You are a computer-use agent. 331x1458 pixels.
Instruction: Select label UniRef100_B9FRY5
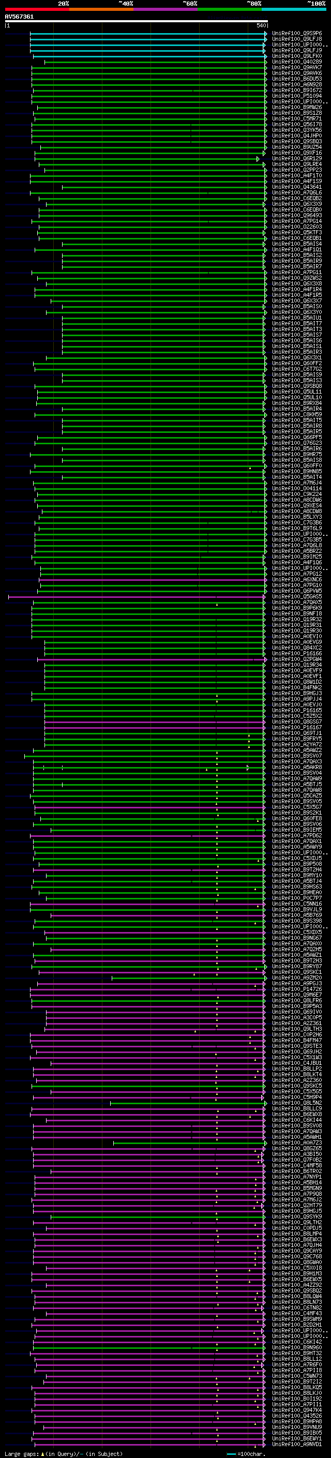pos(297,739)
